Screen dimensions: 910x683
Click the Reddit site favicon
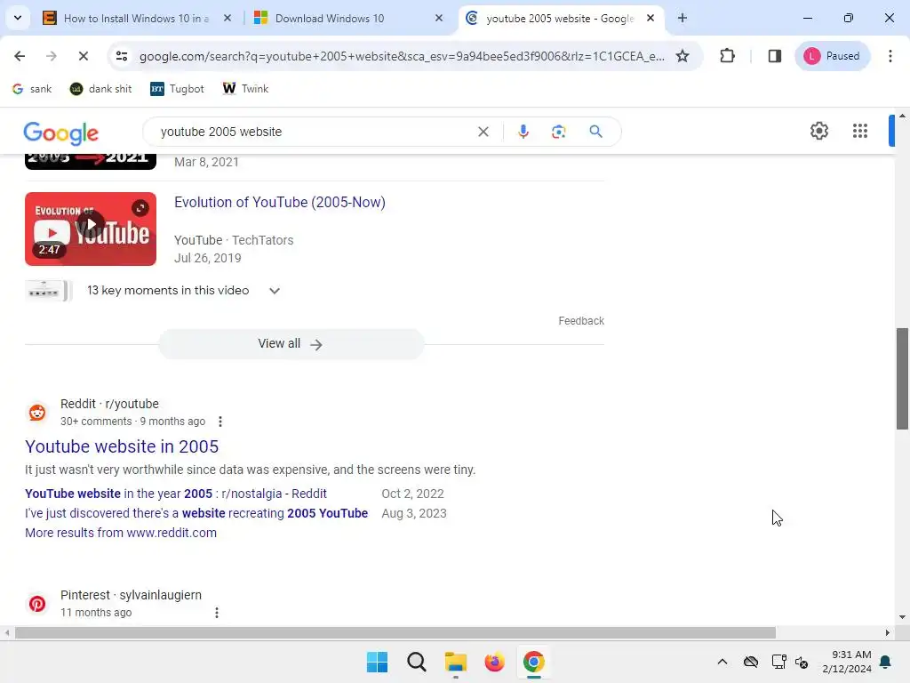point(37,413)
